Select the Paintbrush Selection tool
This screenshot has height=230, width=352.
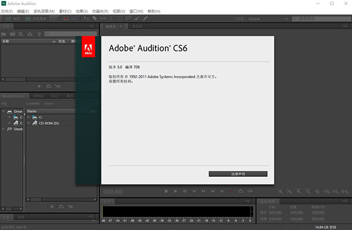137,18
